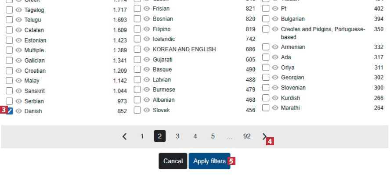Tick the Georgian language checkbox

[x=266, y=78]
